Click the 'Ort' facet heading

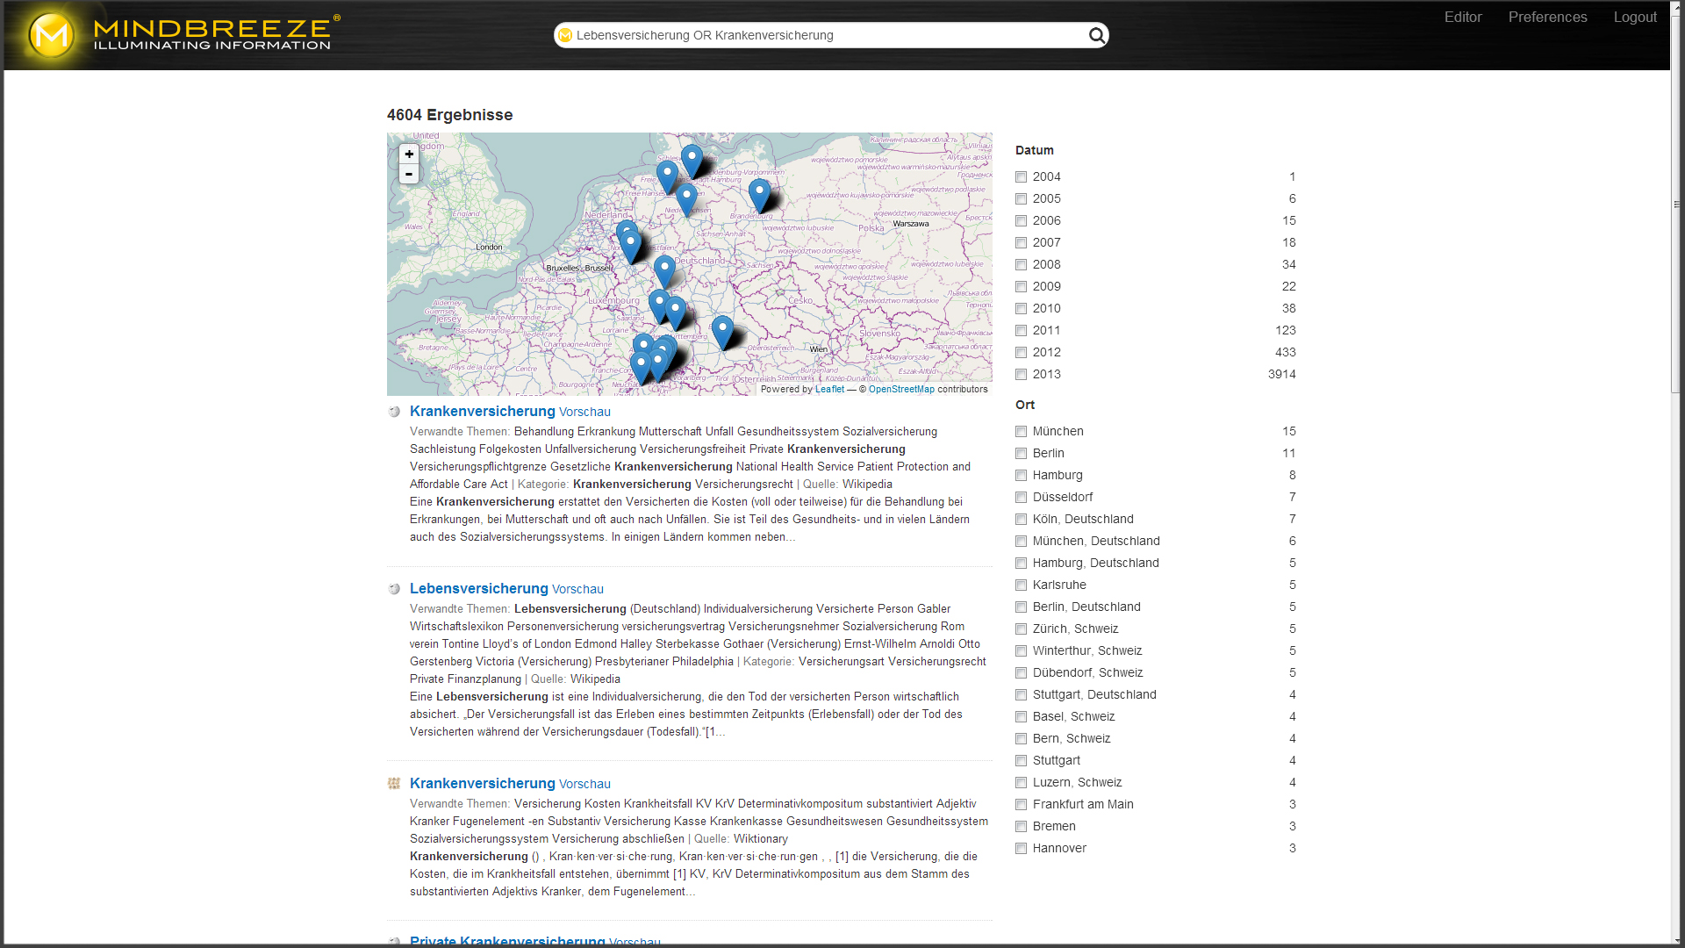coord(1025,405)
